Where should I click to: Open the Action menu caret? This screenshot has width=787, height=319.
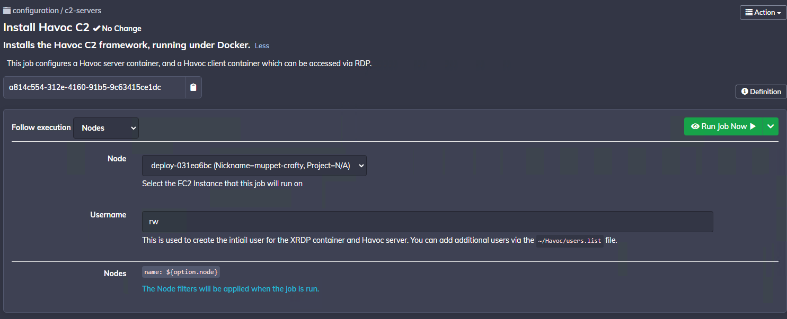[x=779, y=13]
